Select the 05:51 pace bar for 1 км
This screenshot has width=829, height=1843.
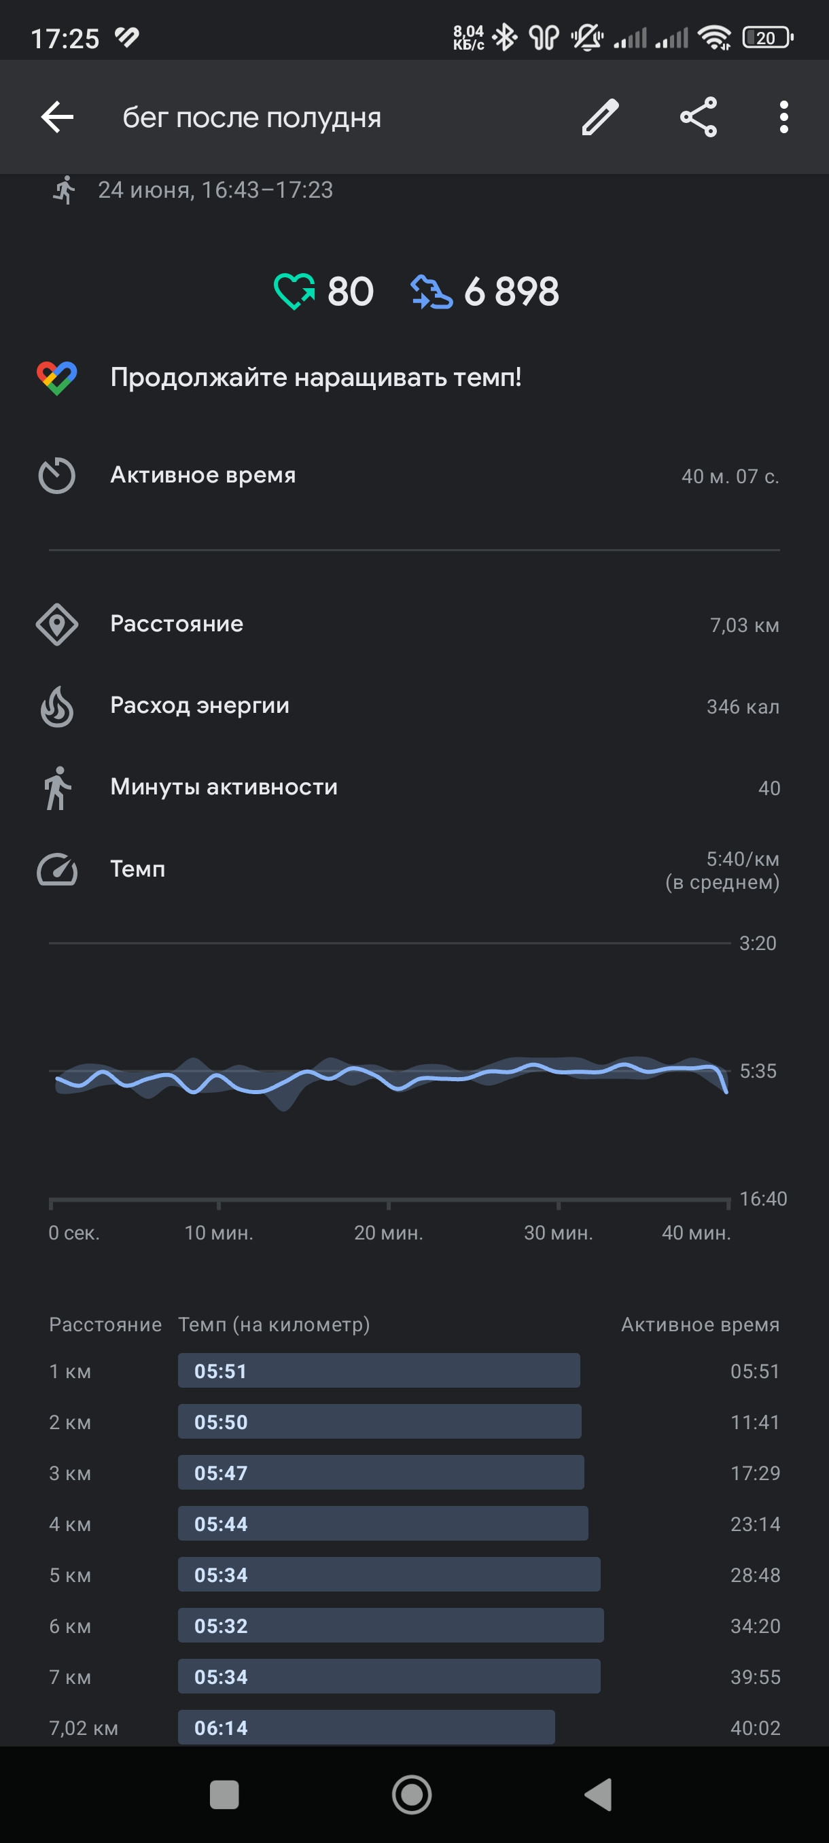pos(379,1371)
